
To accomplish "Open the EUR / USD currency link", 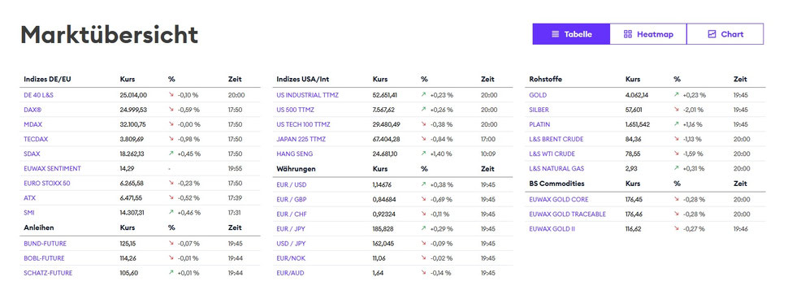I will (x=291, y=185).
